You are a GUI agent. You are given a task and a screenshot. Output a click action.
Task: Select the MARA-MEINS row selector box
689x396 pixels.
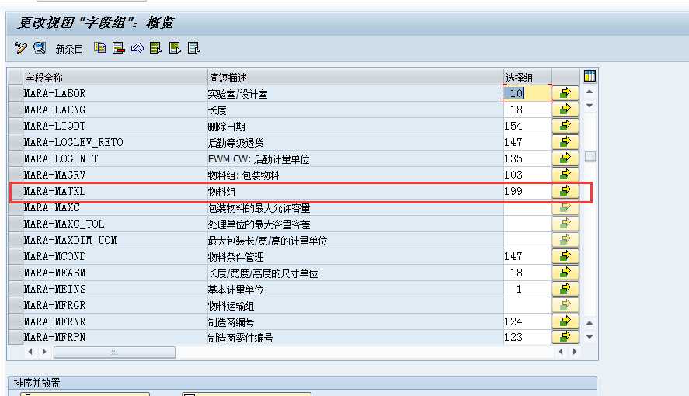point(16,288)
